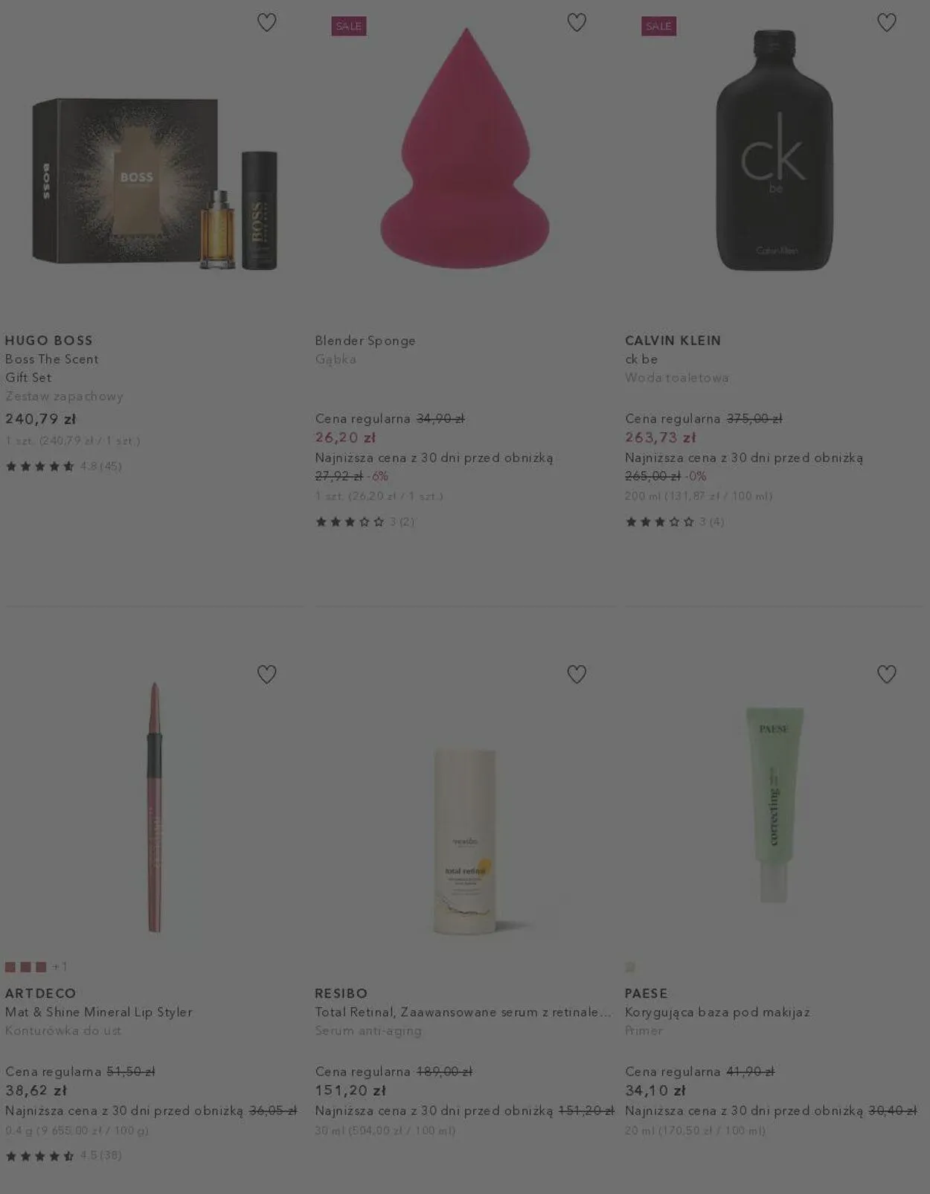
Task: Favorite the Blender Sponge with heart icon
Action: (x=577, y=23)
